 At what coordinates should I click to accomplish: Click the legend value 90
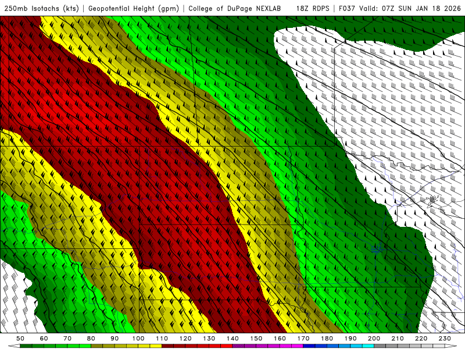115,339
